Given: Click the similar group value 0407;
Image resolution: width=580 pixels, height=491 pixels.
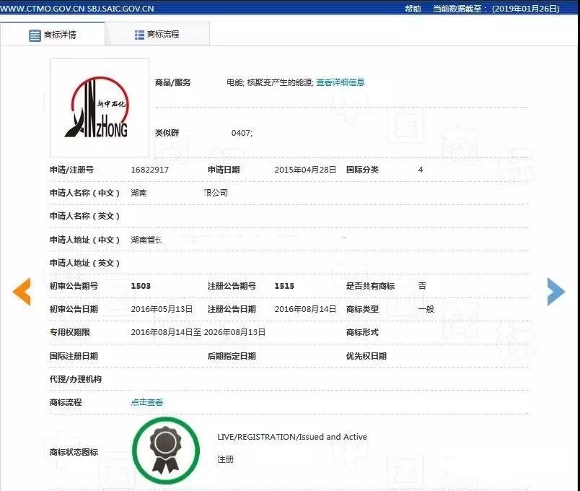Looking at the screenshot, I should point(242,133).
